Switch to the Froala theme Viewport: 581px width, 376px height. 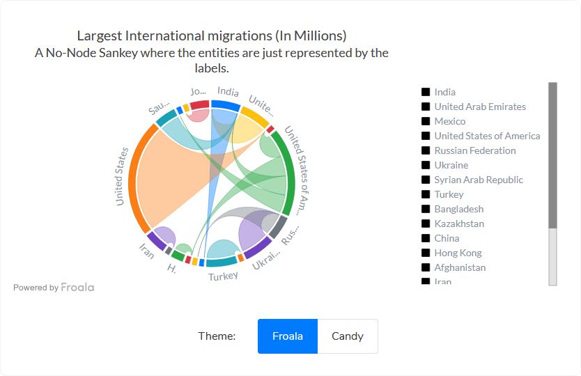click(x=288, y=336)
